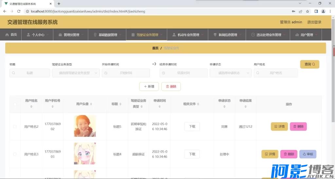
Task: Open the tab search chevron
Action: 300,3
